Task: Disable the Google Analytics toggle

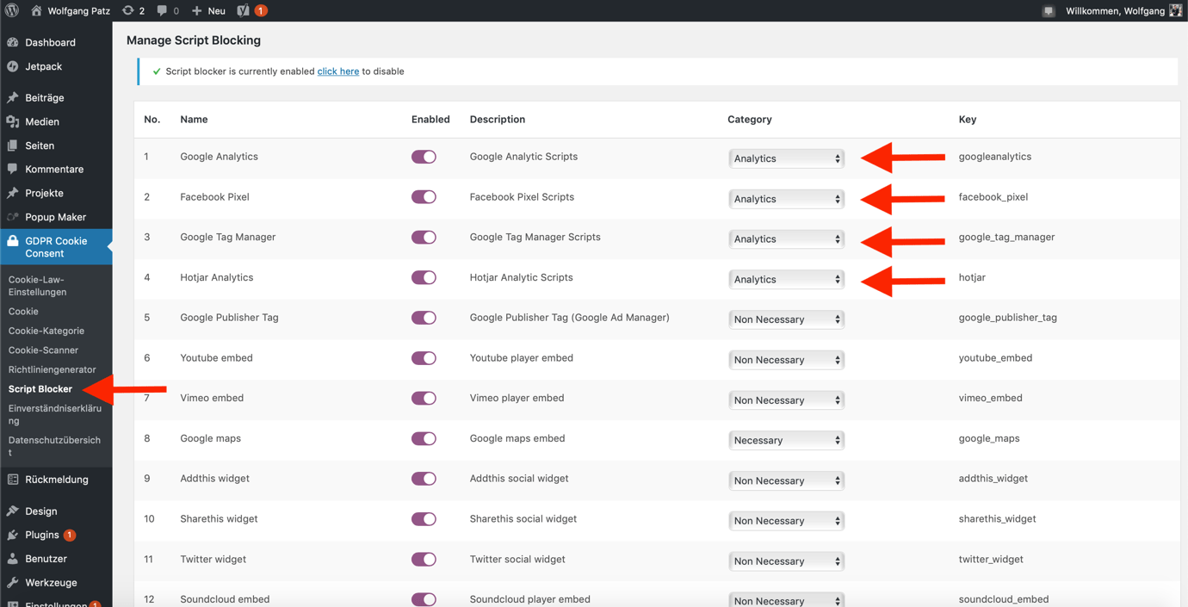Action: click(424, 157)
